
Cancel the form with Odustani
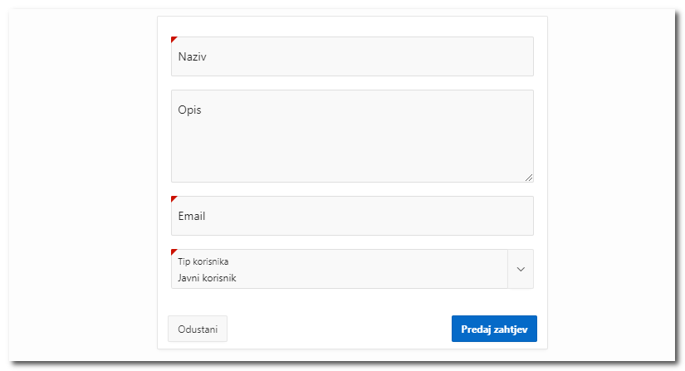[198, 329]
